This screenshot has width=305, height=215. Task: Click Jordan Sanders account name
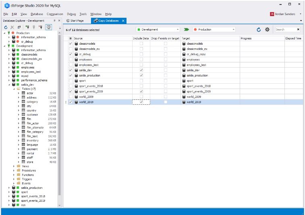pyautogui.click(x=285, y=14)
